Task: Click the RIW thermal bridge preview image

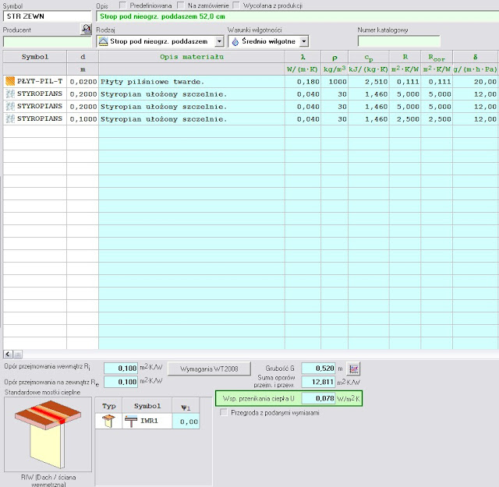Action: tap(47, 435)
